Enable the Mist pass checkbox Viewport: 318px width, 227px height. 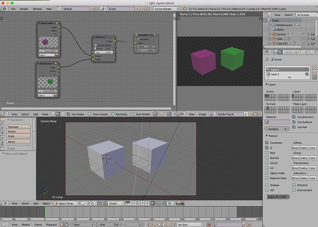pos(267,153)
